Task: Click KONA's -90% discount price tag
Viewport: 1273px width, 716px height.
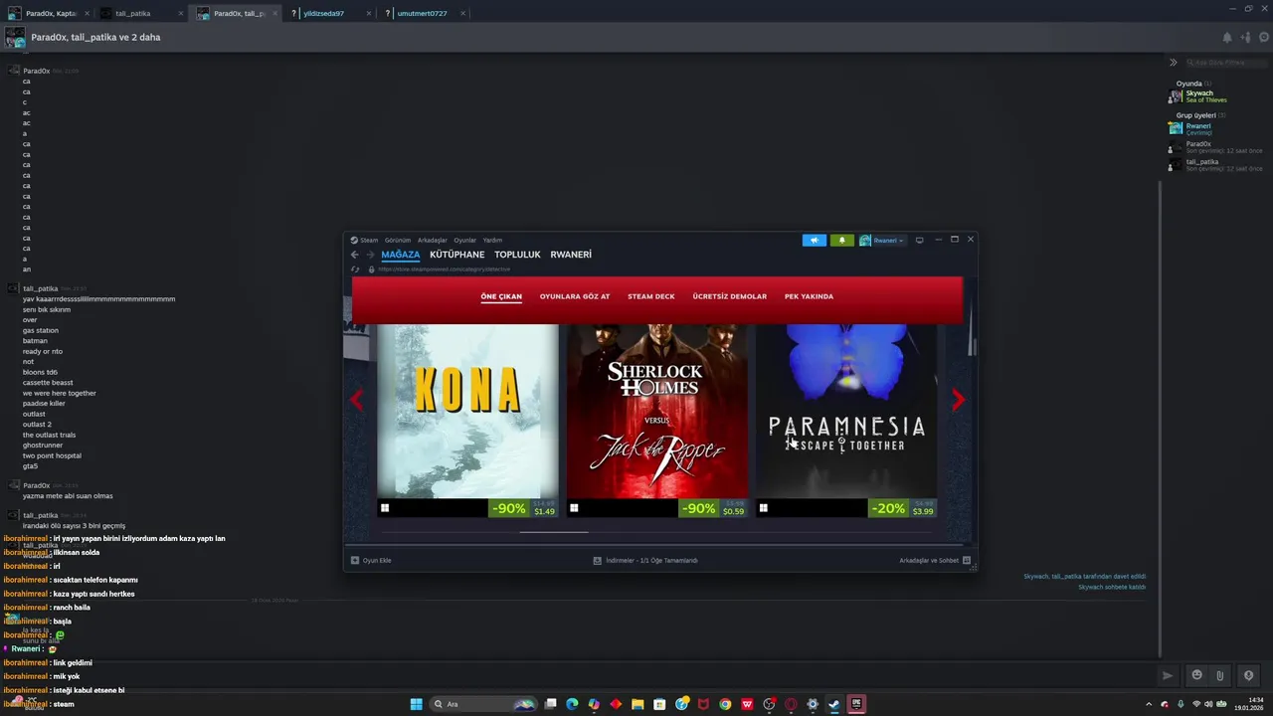Action: tap(523, 508)
